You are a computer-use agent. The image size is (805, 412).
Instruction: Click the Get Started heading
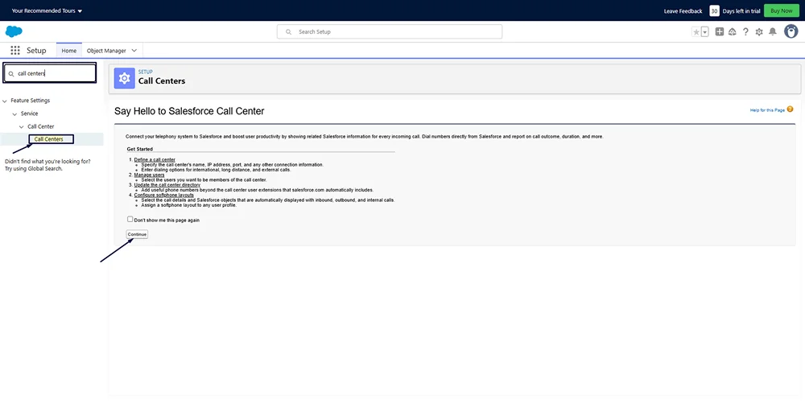tap(139, 149)
